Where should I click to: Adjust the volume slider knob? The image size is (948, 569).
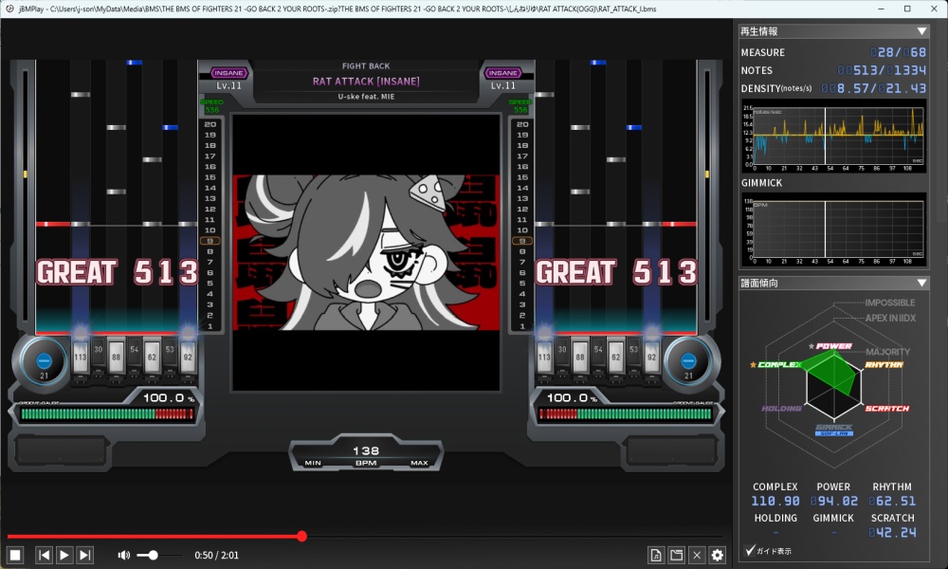[x=153, y=555]
